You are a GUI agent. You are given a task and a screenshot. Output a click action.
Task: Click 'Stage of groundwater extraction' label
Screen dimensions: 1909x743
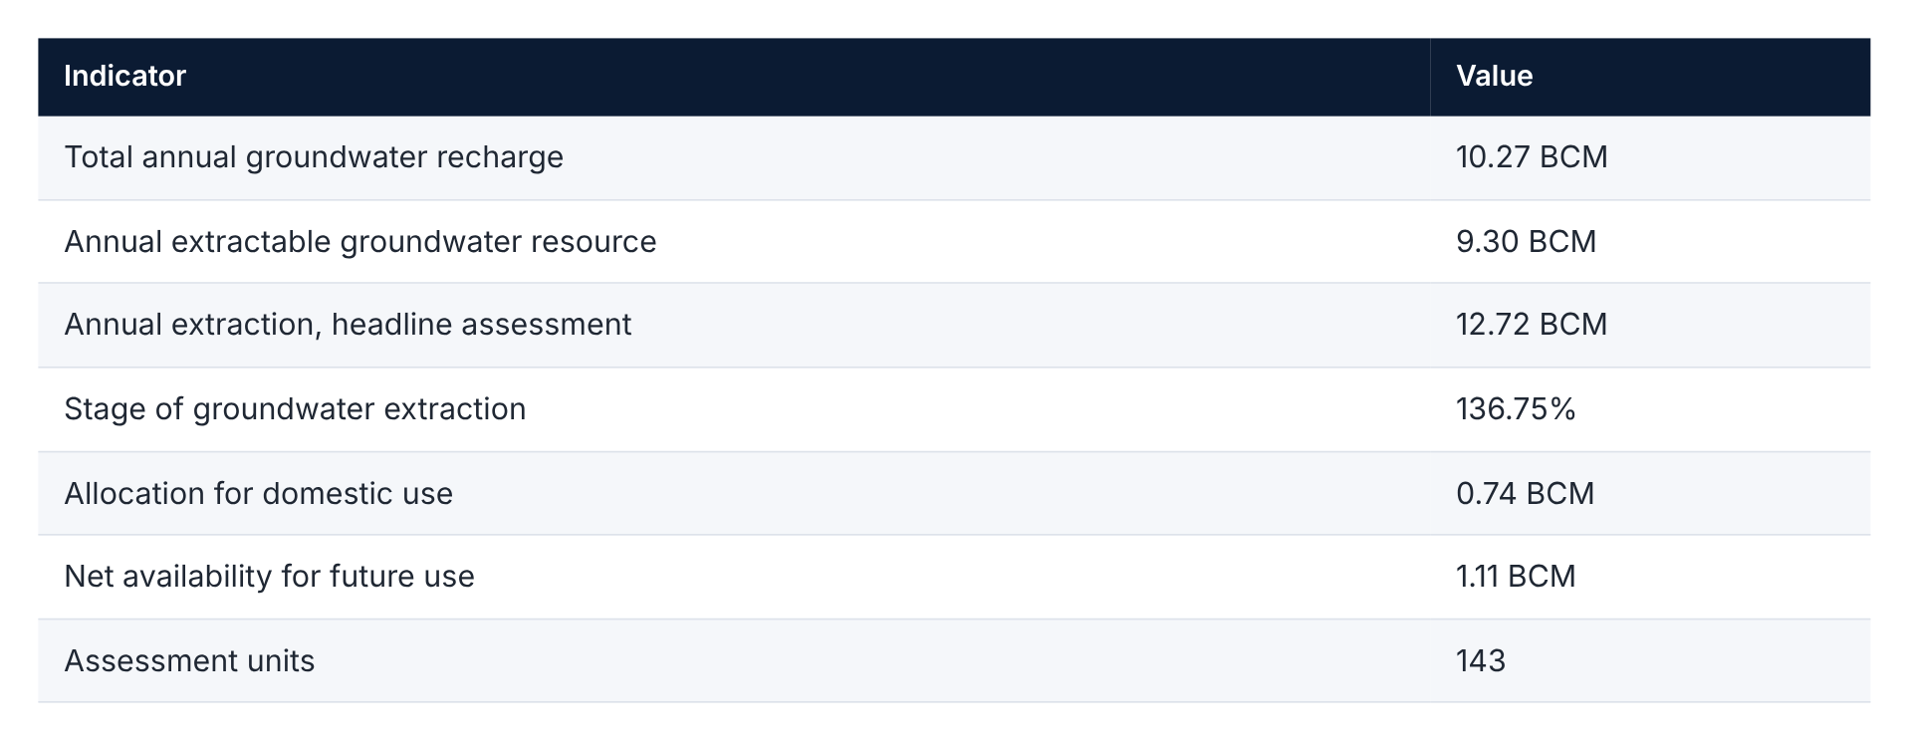point(295,409)
